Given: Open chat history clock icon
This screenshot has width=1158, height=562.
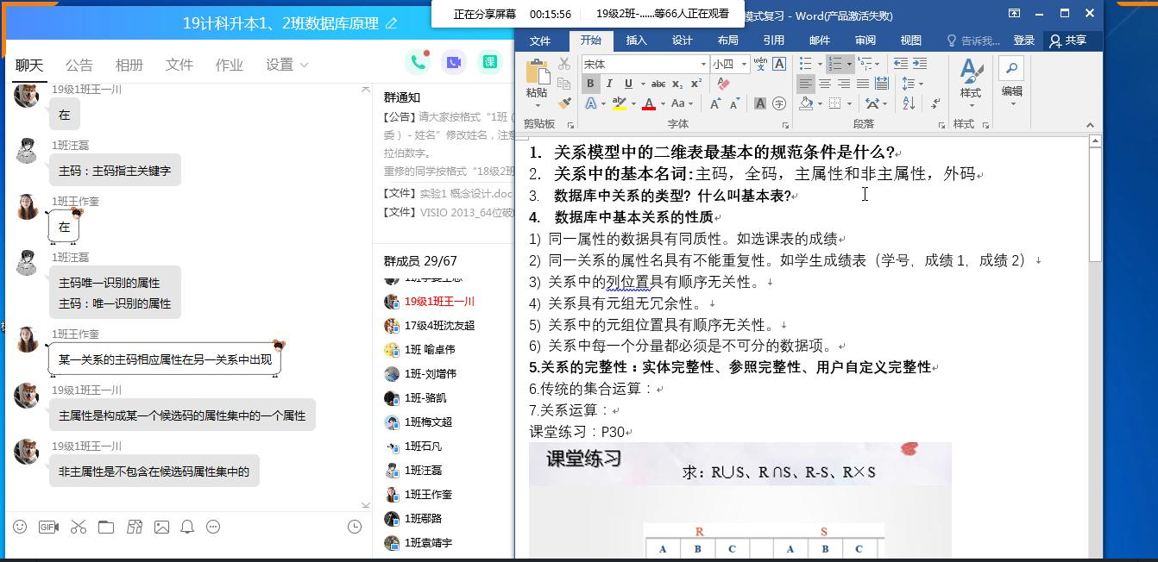Looking at the screenshot, I should coord(354,527).
